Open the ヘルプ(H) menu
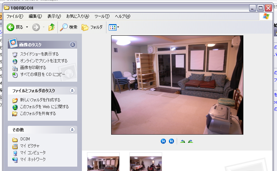The width and height of the screenshot is (277, 171). pyautogui.click(x=123, y=16)
